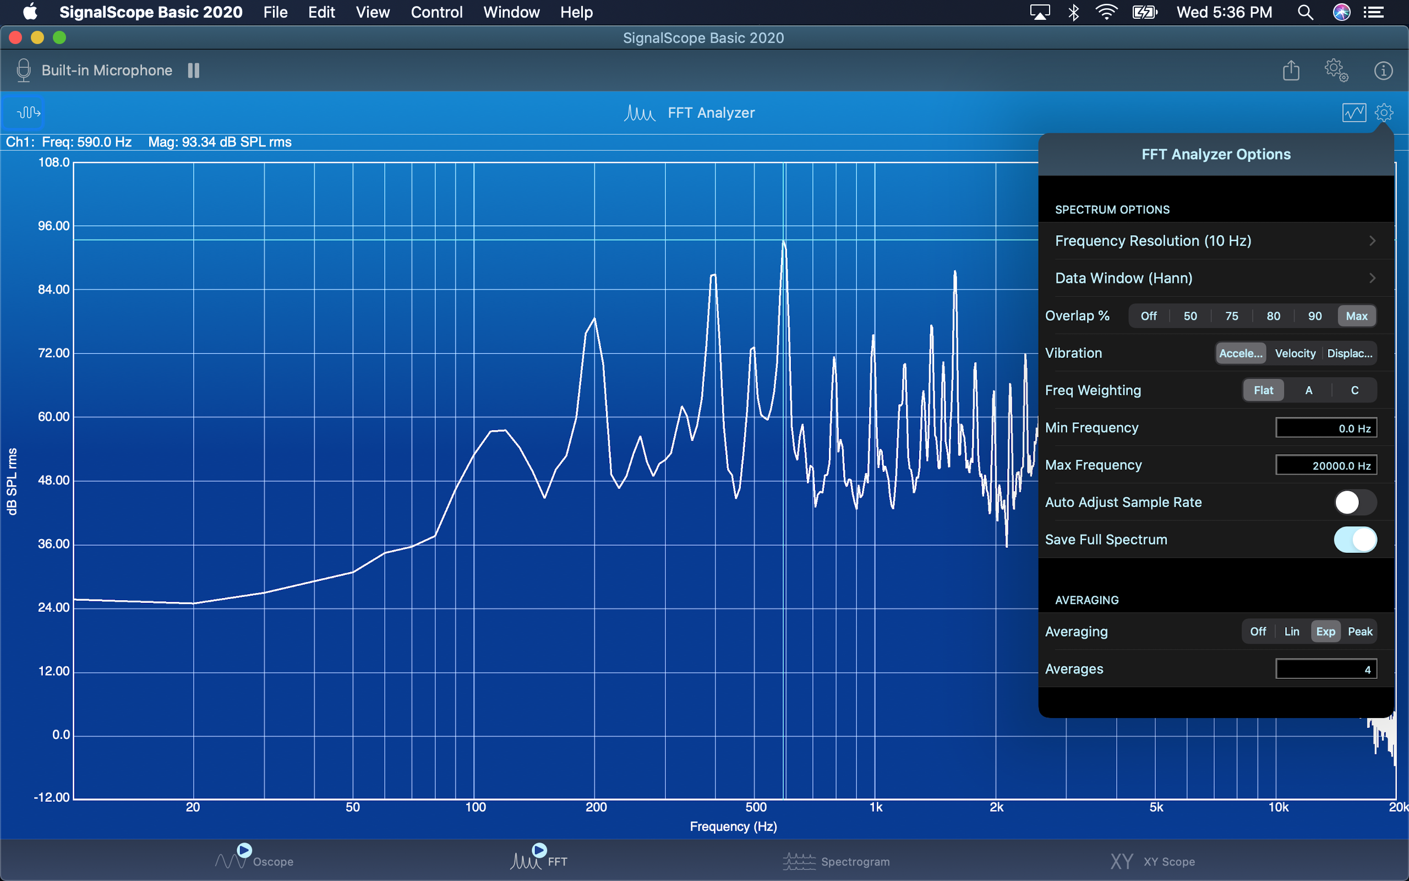Viewport: 1409px width, 881px height.
Task: Open the global settings gears icon
Action: tap(1336, 70)
